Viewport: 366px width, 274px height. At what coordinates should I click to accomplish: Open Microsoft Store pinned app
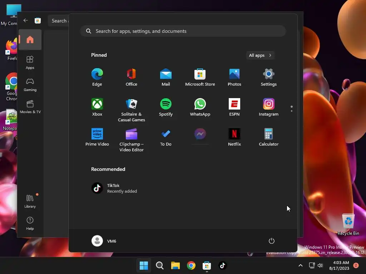click(200, 77)
